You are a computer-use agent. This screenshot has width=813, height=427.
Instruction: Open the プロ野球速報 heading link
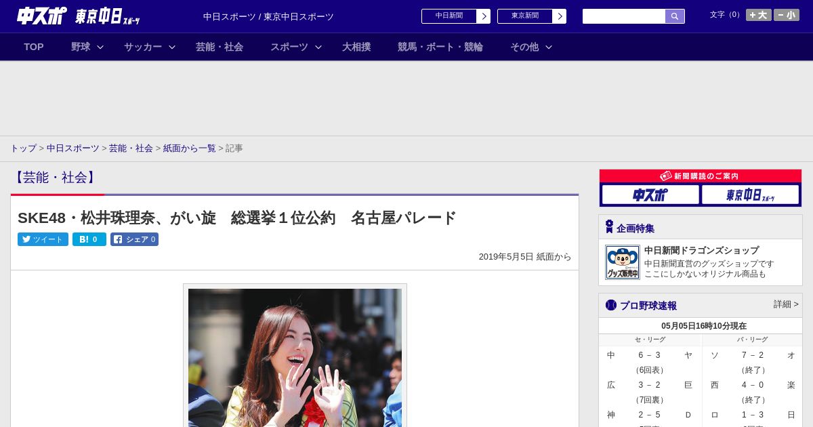648,306
